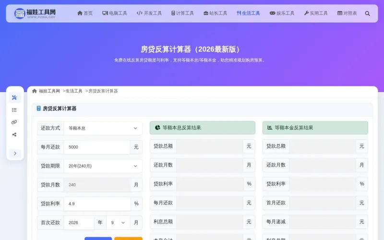
Task: Click the 首月还款 result field
Action: click(x=322, y=203)
